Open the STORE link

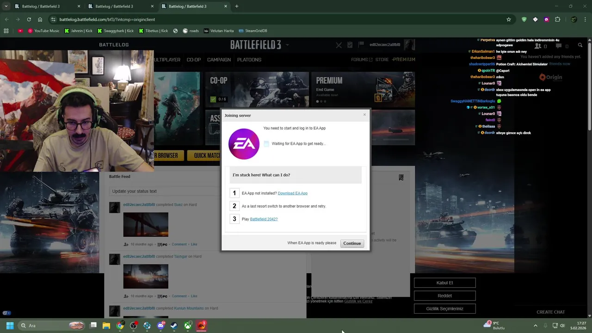(x=382, y=60)
